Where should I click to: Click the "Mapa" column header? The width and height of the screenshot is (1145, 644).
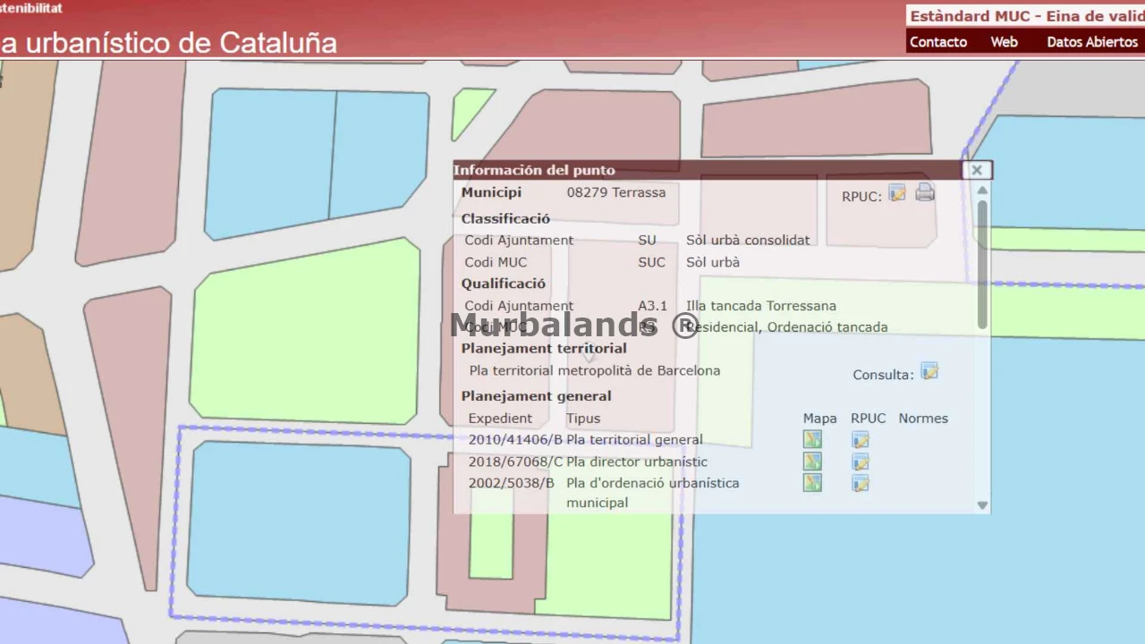[820, 419]
